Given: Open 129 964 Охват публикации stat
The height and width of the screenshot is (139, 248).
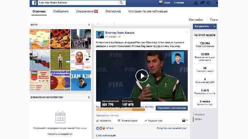Looking at the screenshot, I should pyautogui.click(x=205, y=44).
